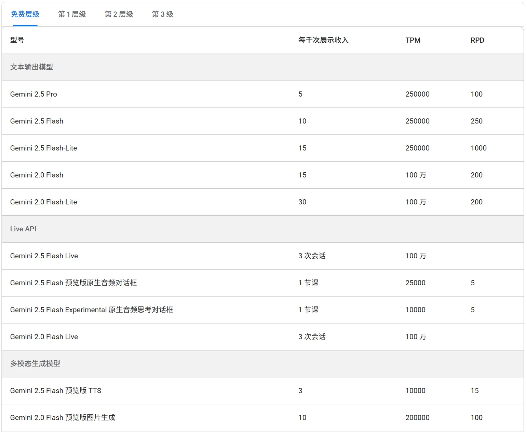This screenshot has width=527, height=432.
Task: Click the 型号 column header
Action: click(17, 40)
